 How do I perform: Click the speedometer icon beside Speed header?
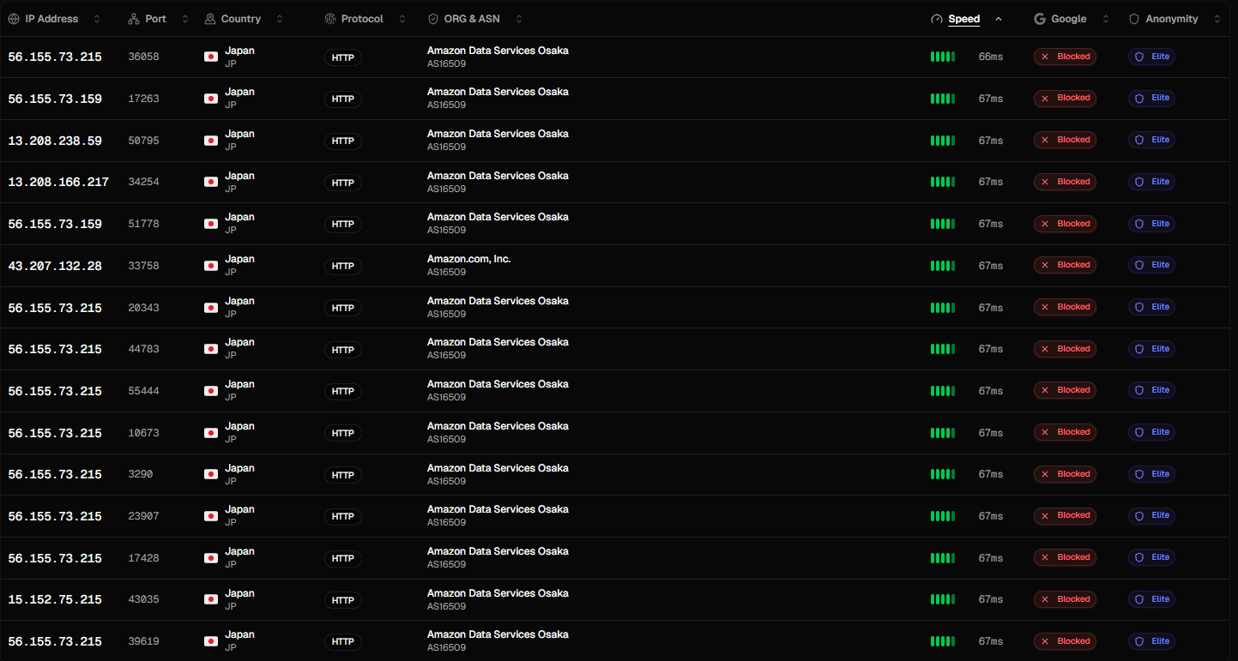[937, 19]
